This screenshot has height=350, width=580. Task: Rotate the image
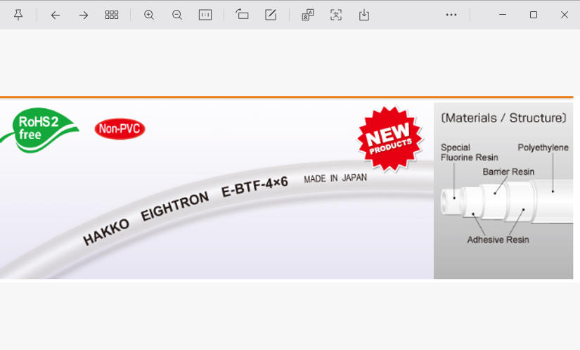point(243,15)
